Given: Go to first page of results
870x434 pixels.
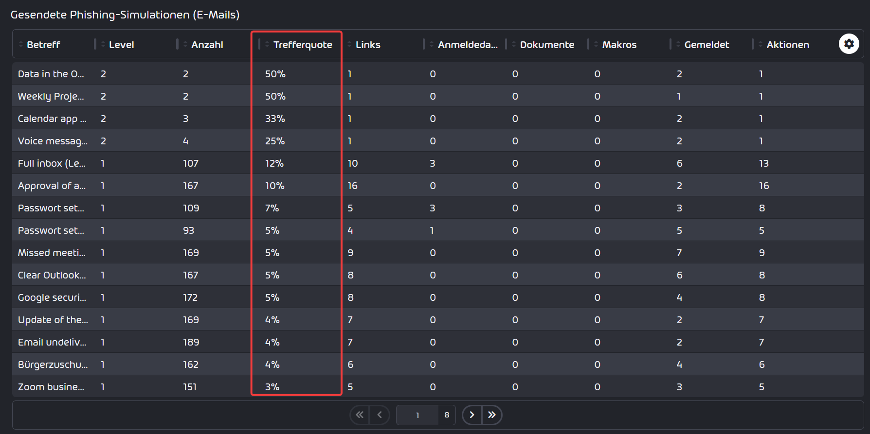Looking at the screenshot, I should pos(360,415).
